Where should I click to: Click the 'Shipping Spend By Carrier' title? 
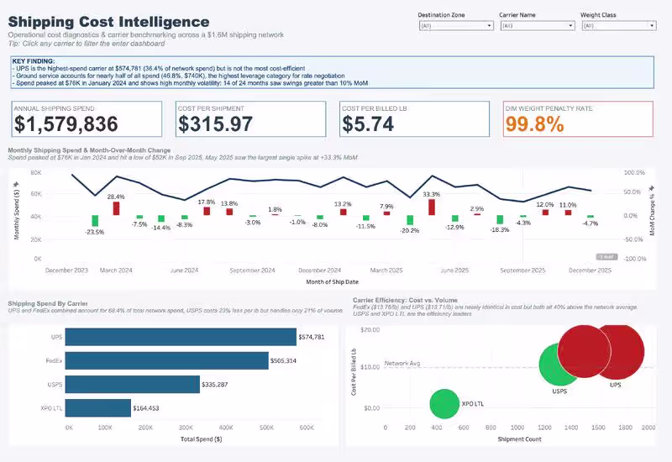(48, 303)
